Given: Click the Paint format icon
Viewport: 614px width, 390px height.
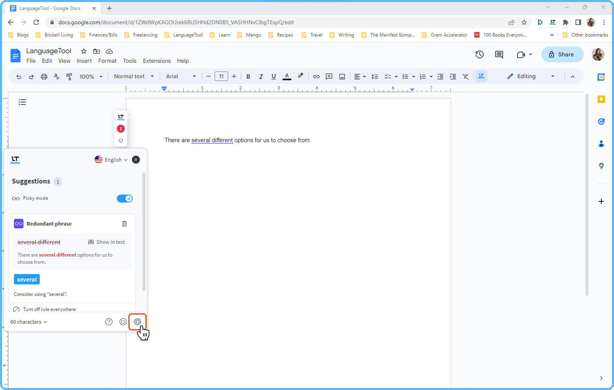Looking at the screenshot, I should click(70, 77).
